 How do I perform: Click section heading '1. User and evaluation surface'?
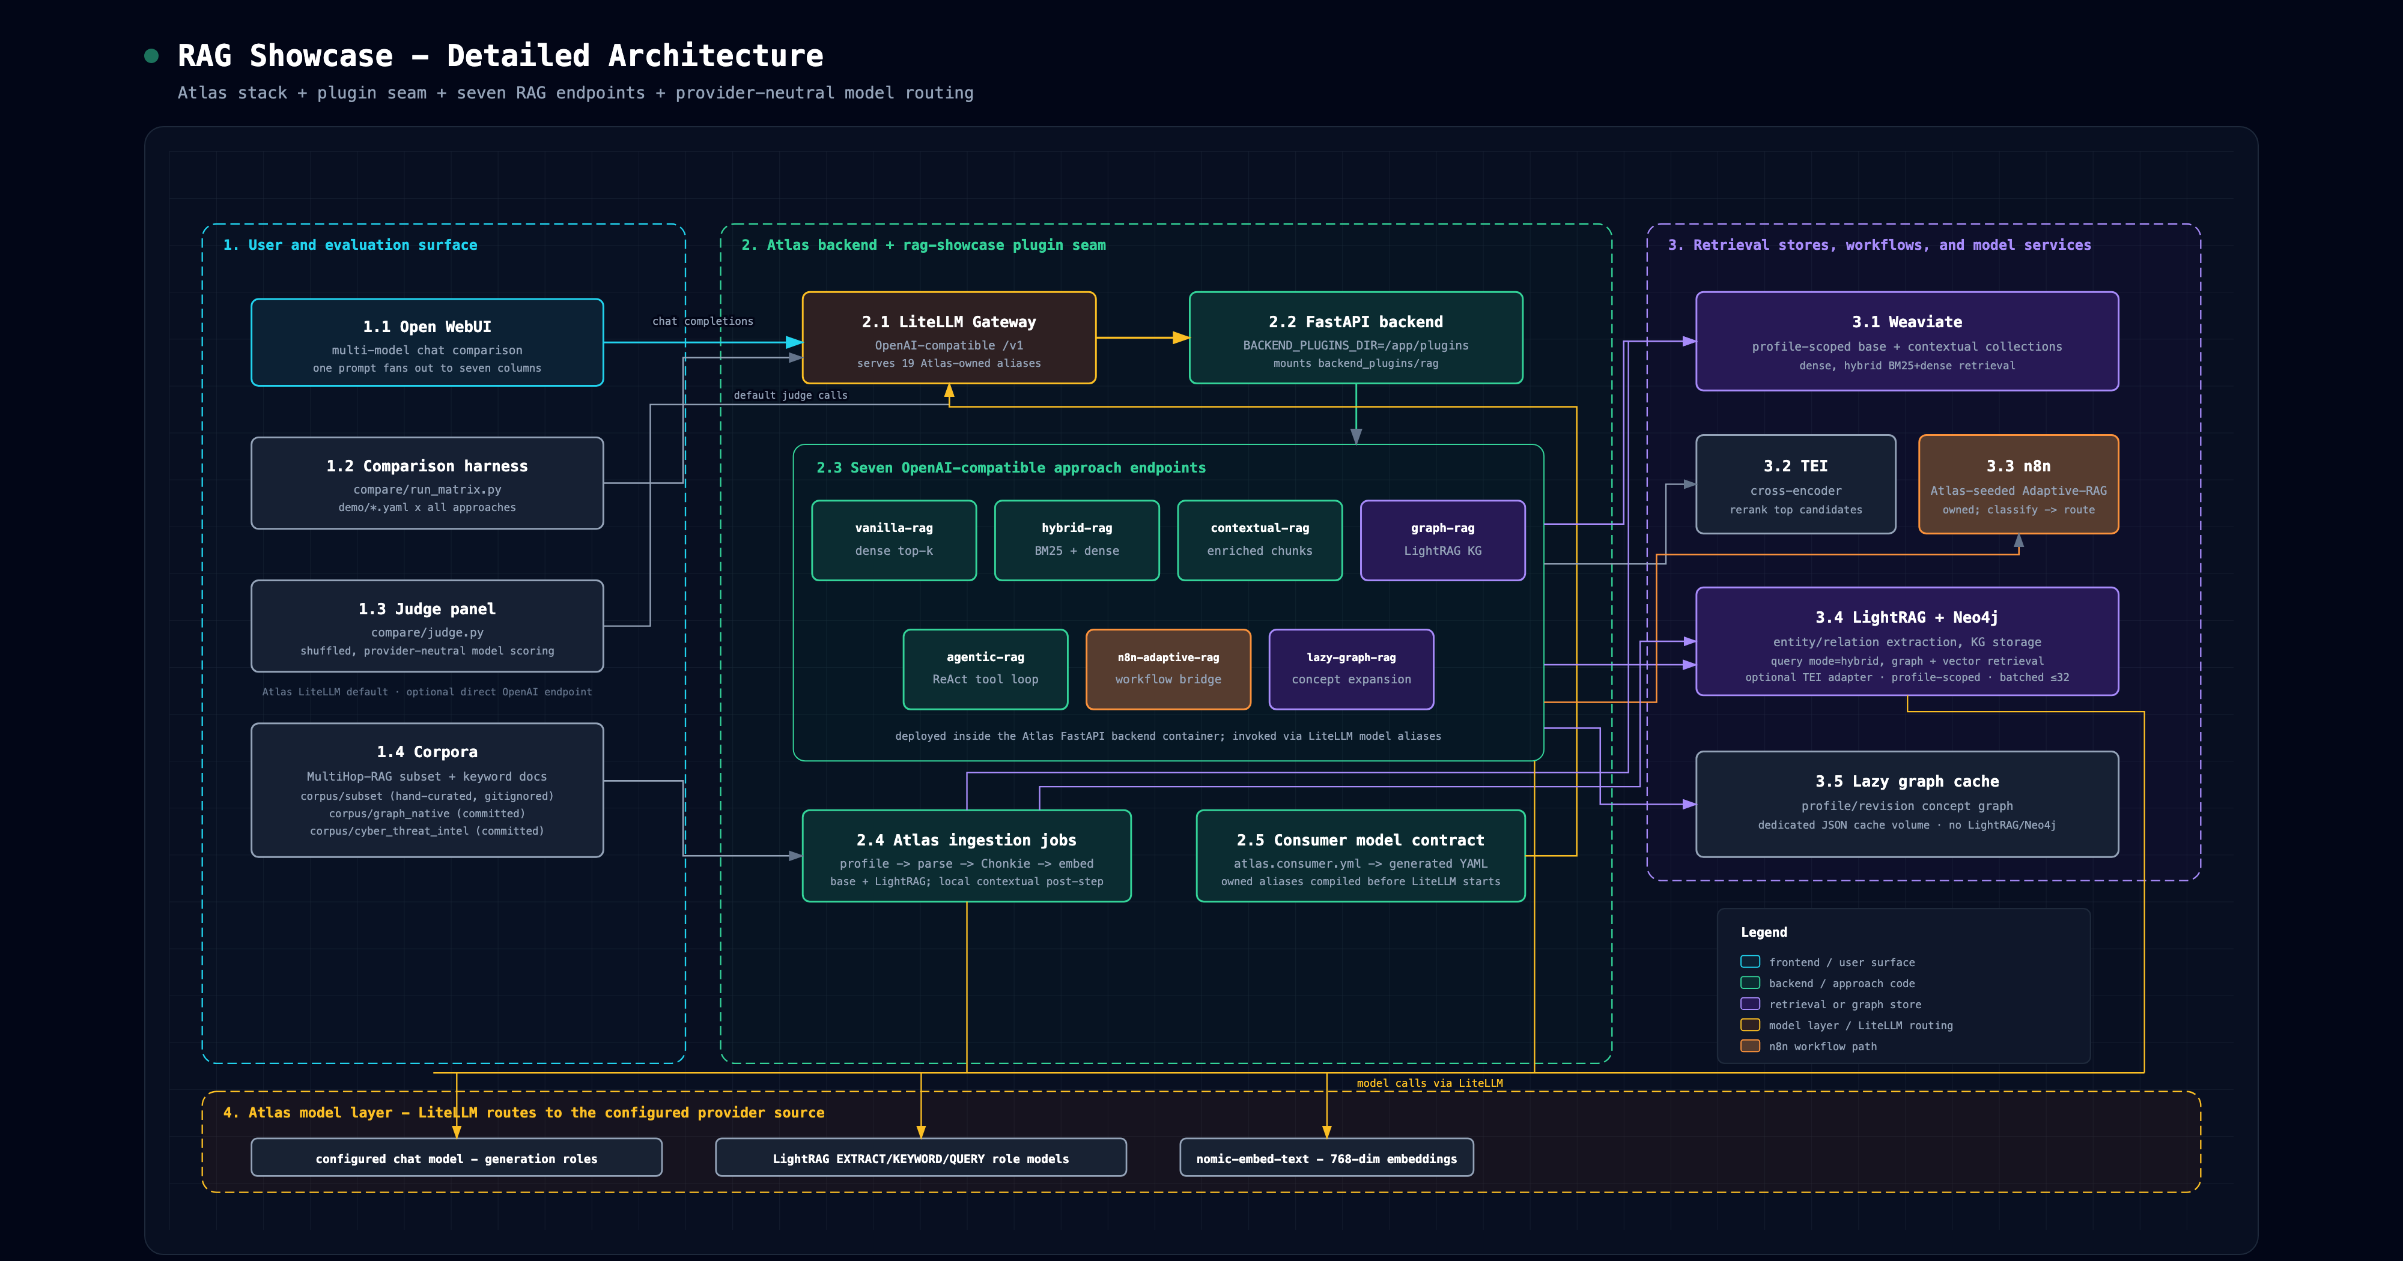click(x=350, y=246)
